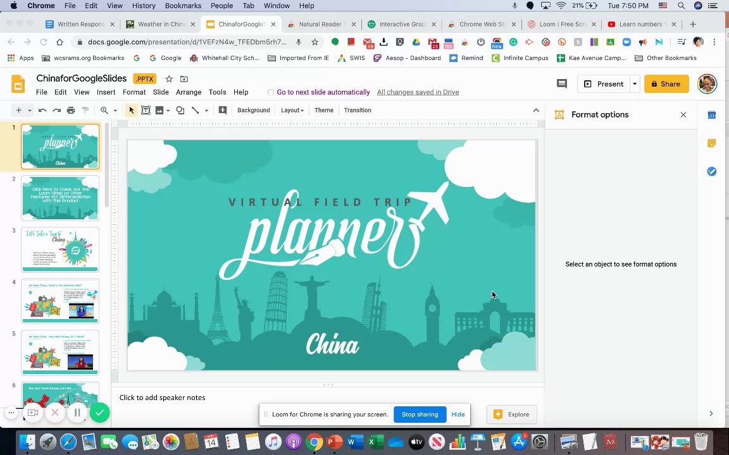The image size is (729, 455).
Task: Click the Slides home logo icon
Action: coord(18,84)
